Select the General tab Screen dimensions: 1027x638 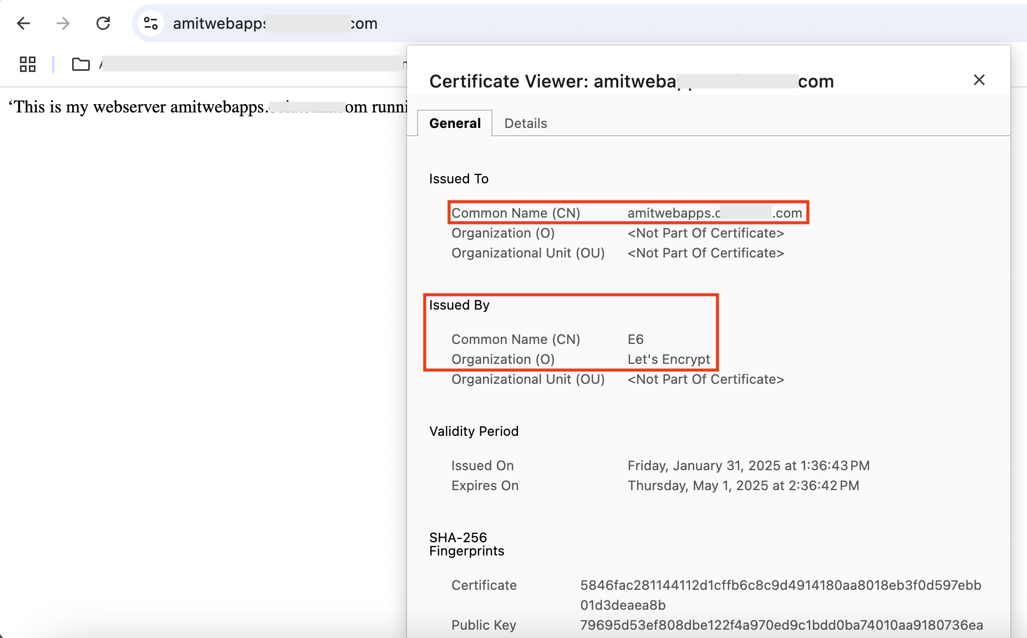pyautogui.click(x=455, y=124)
